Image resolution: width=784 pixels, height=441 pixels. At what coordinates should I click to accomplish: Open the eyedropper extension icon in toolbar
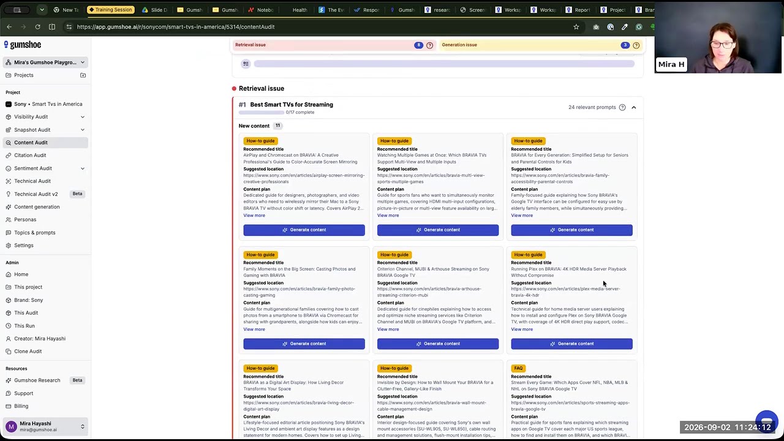pos(624,27)
